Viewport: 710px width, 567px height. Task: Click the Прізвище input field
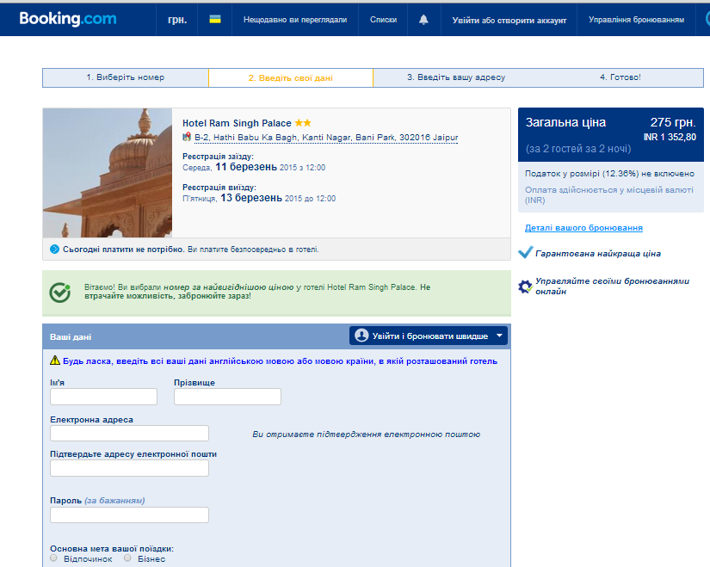pos(227,397)
